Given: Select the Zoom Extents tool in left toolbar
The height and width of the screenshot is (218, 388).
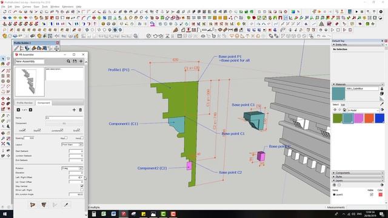Looking at the screenshot, I should (x=3, y=144).
